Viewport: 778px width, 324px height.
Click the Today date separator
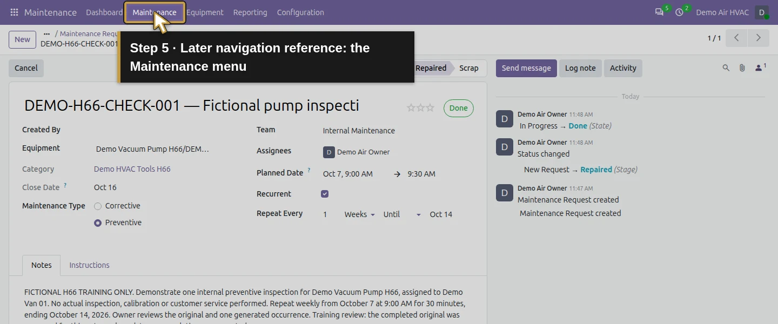point(631,96)
